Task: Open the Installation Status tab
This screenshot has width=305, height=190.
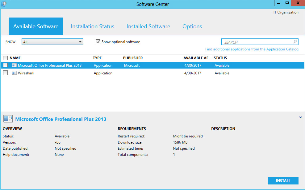Action: pos(92,26)
